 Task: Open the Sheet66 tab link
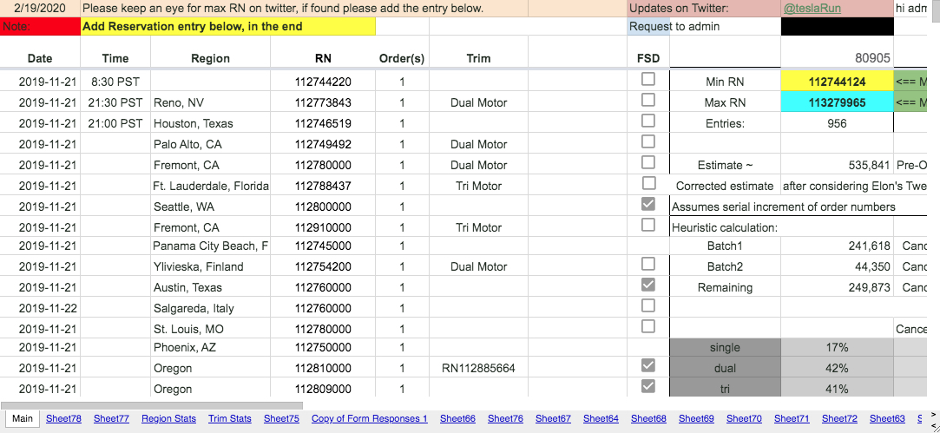[x=457, y=418]
